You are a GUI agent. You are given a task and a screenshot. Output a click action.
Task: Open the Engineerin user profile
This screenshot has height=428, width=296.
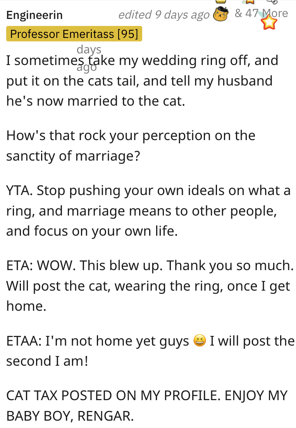[x=34, y=15]
